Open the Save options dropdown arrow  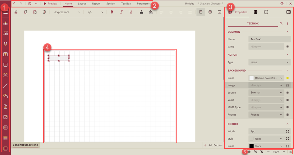(36, 3)
